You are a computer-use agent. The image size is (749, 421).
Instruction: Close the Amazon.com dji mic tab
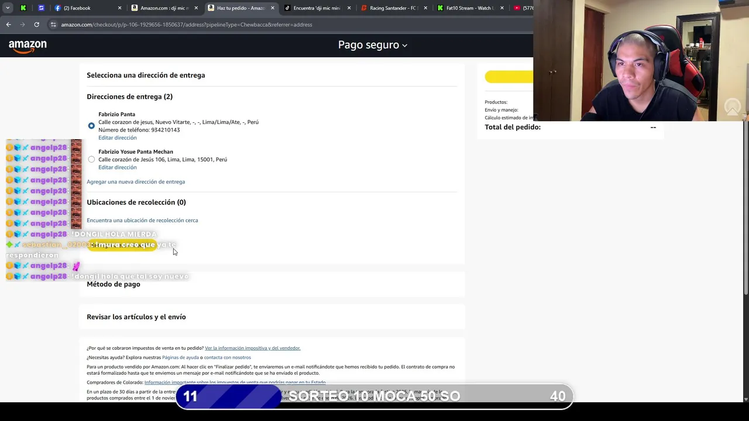tap(197, 8)
